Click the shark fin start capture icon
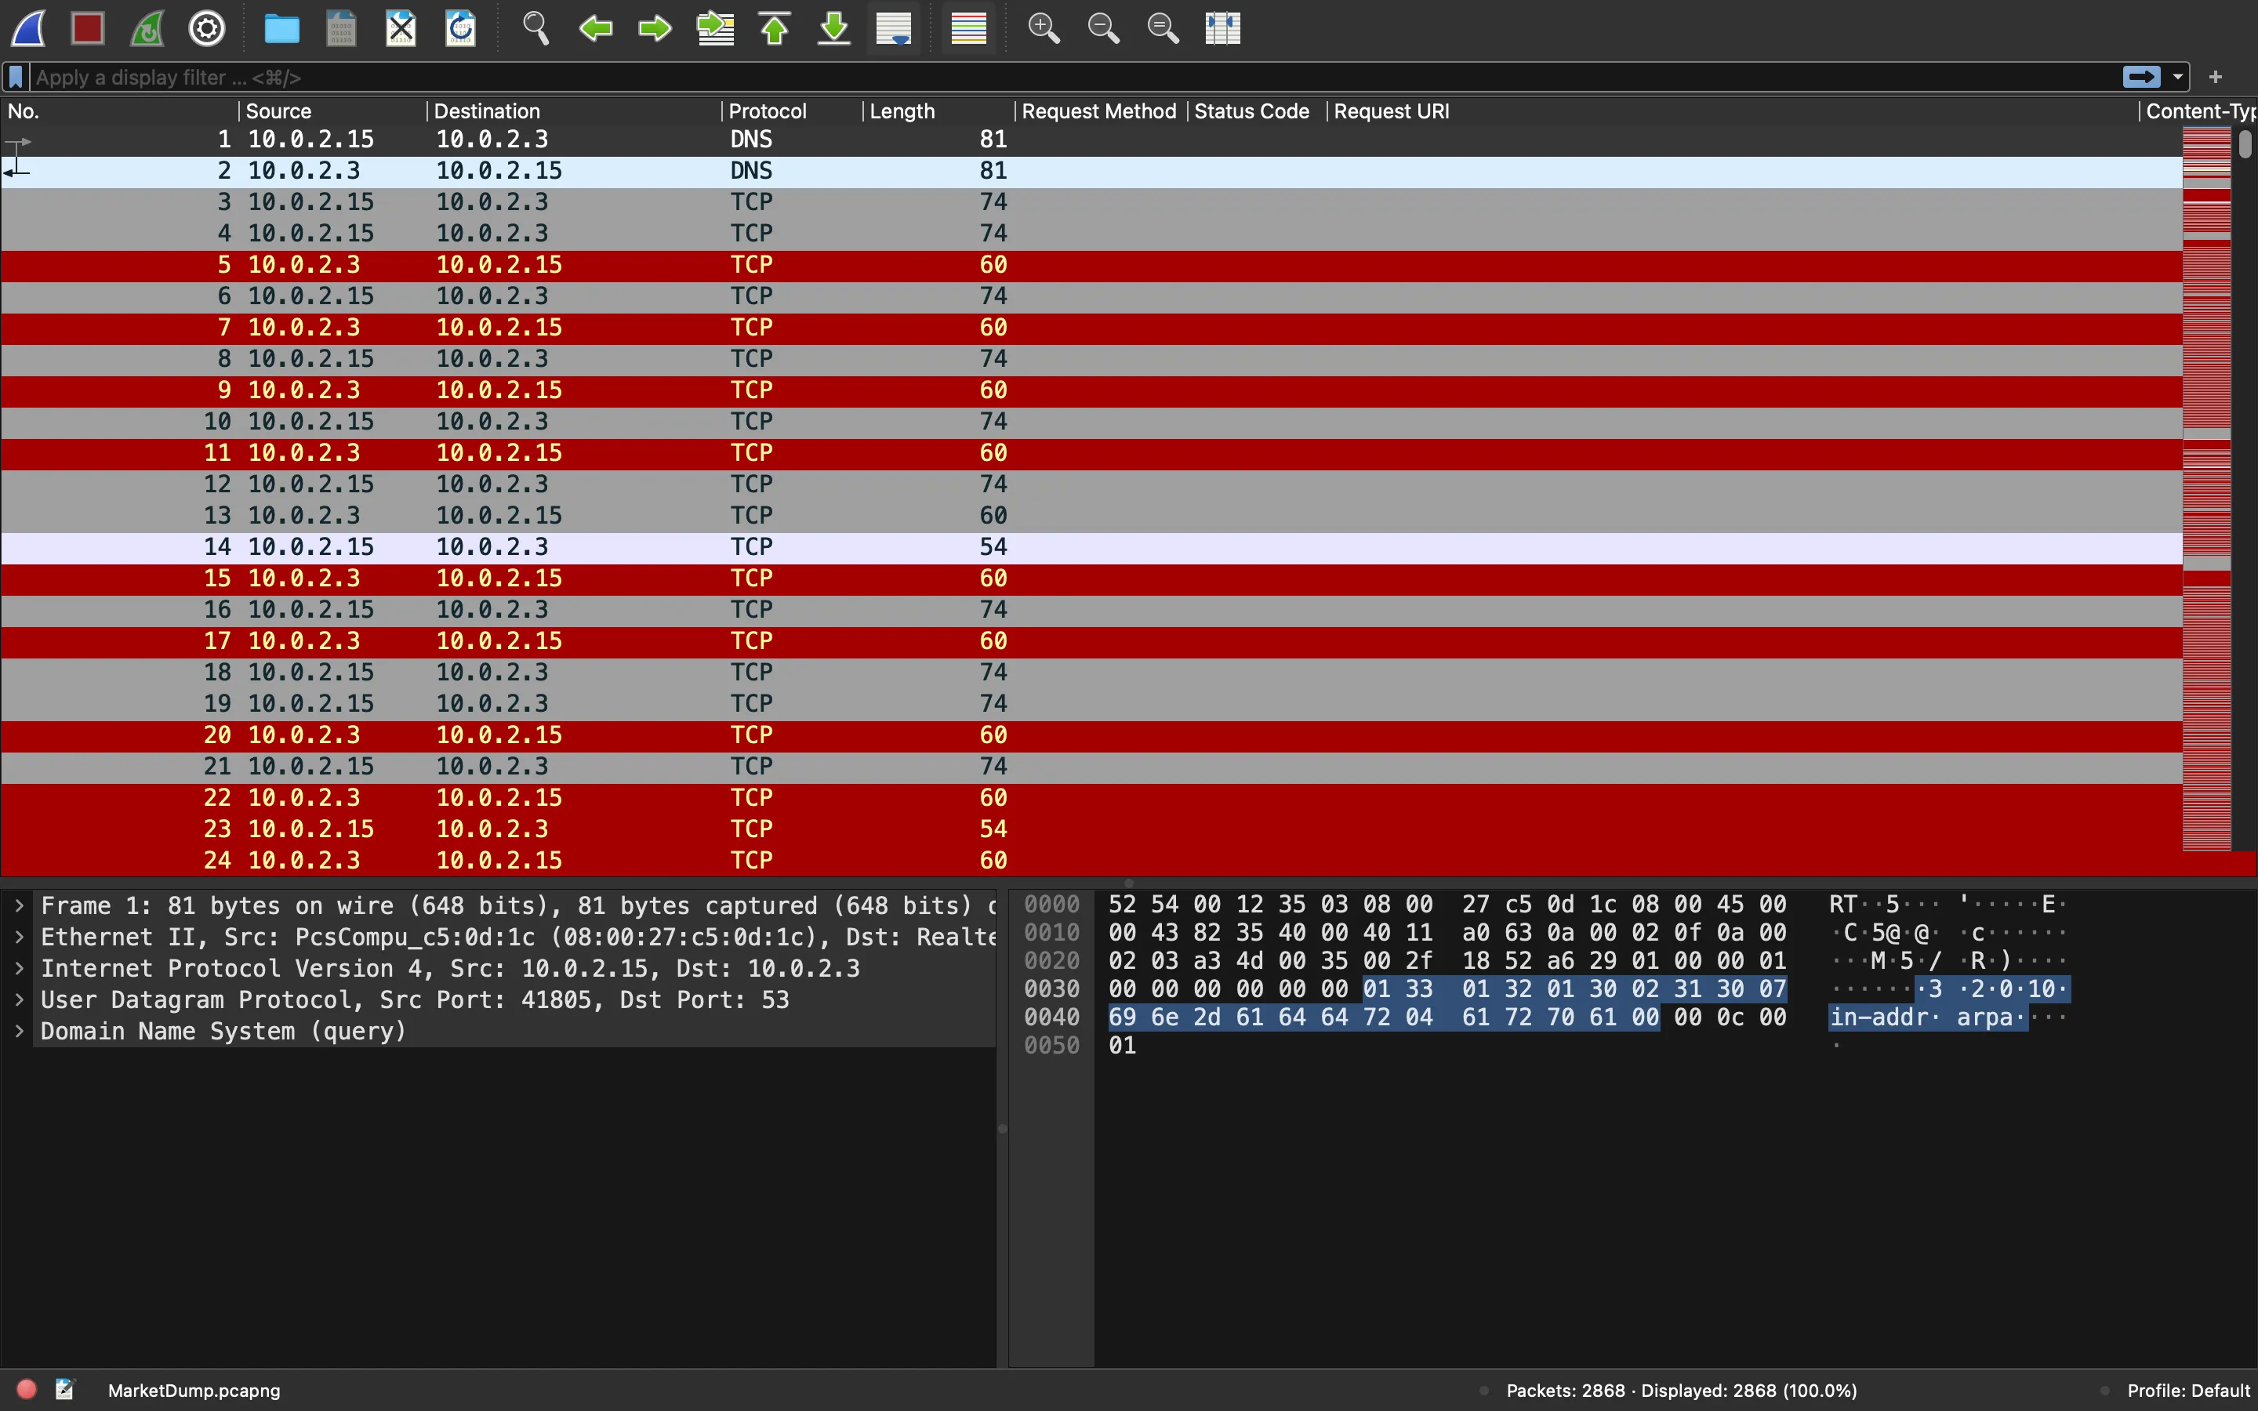 [29, 28]
